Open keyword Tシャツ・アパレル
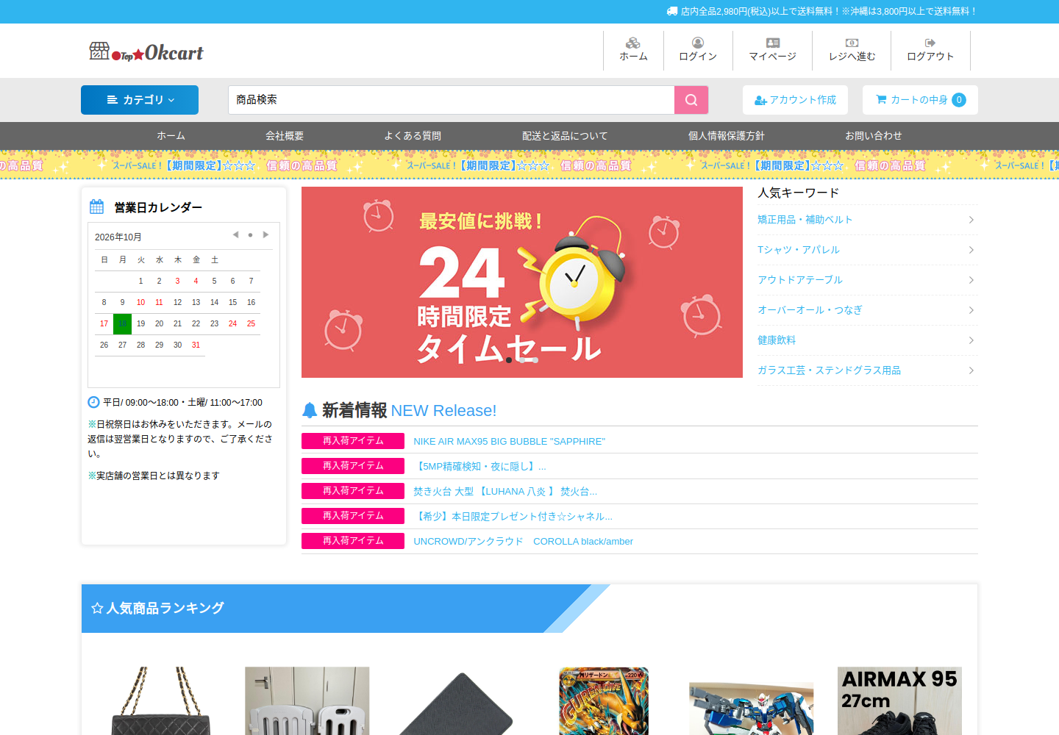The image size is (1059, 735). [799, 250]
